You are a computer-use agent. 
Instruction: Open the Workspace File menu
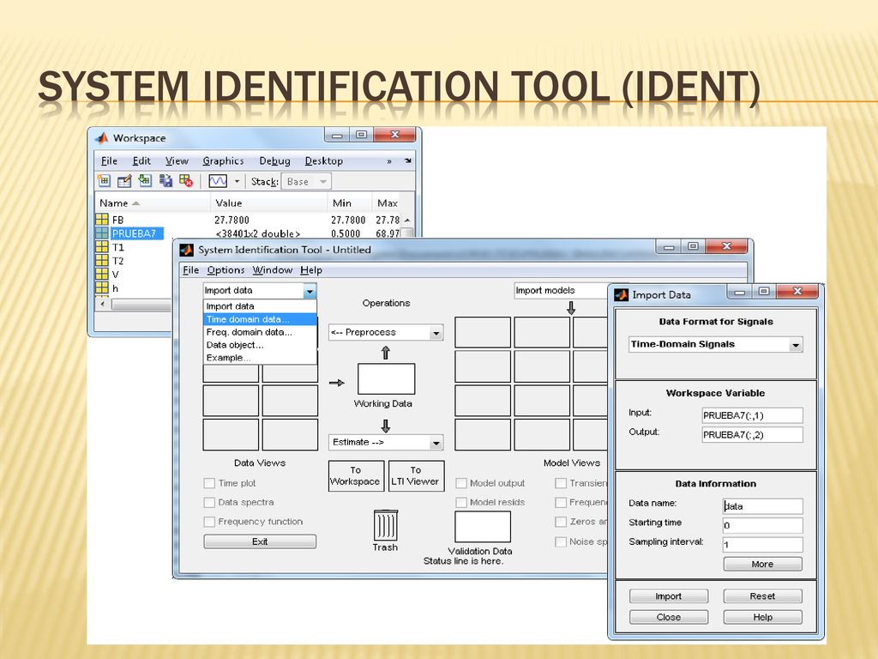(109, 160)
